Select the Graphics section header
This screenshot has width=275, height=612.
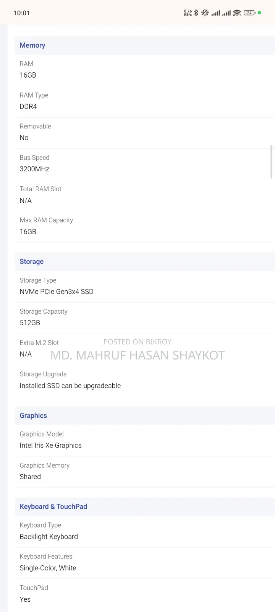[145, 416]
